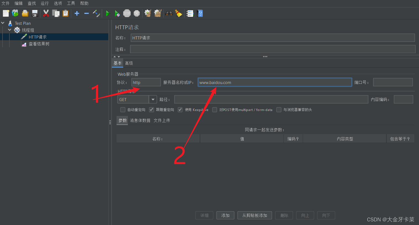
Task: Collapse the 线程组 tree node
Action: coord(10,30)
